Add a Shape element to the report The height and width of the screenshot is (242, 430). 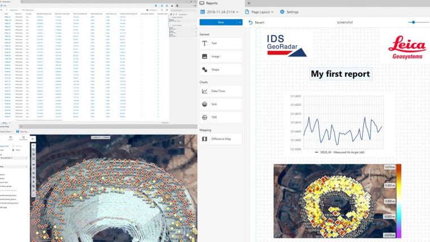221,70
